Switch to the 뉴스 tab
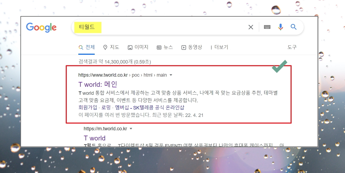The image size is (345, 173). pyautogui.click(x=165, y=47)
